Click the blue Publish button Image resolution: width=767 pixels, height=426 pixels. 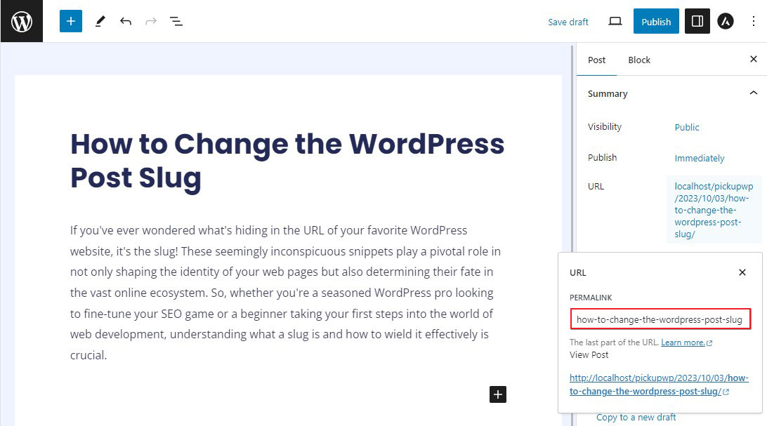(x=656, y=22)
